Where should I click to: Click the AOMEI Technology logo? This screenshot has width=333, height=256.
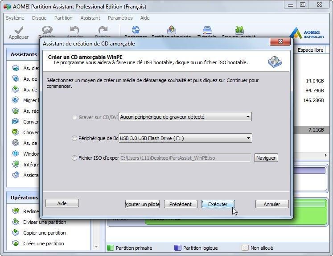tap(307, 33)
